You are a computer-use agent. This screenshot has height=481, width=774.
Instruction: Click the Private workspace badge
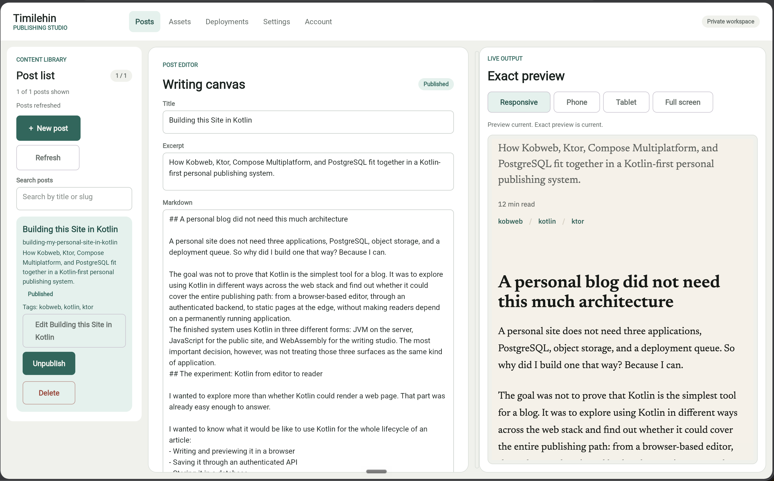point(730,22)
